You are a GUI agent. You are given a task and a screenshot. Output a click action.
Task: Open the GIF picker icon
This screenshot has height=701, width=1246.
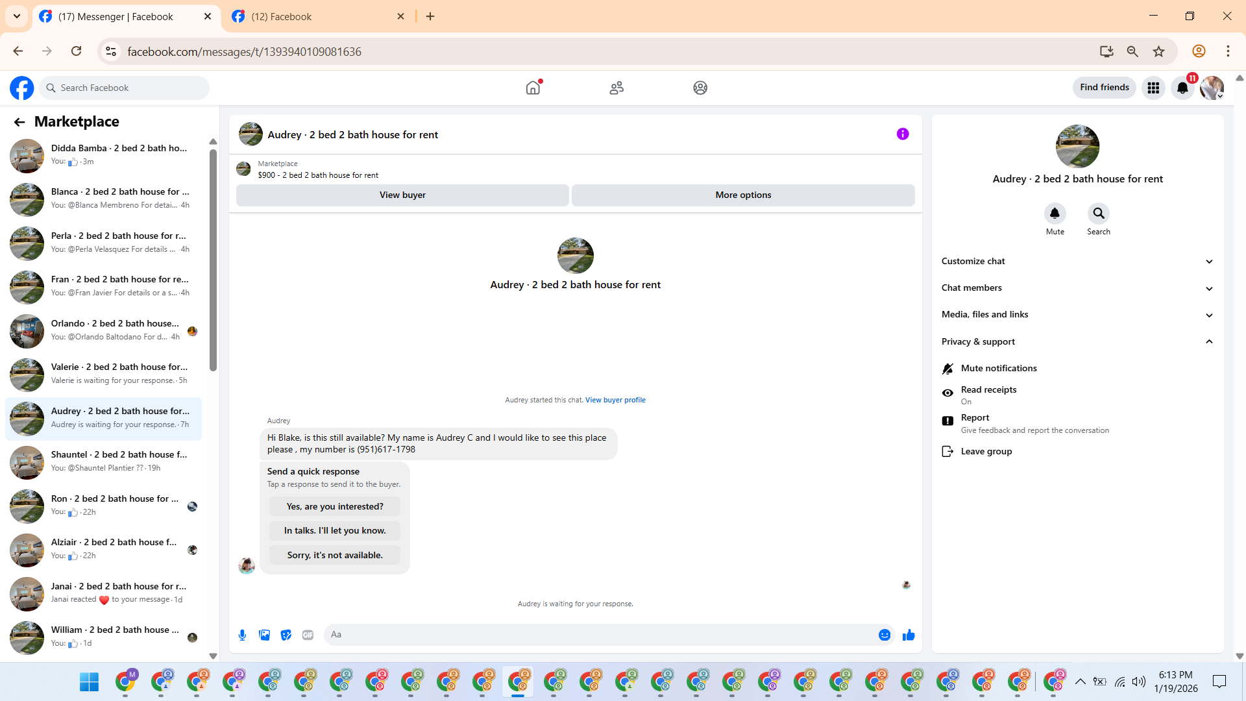click(x=308, y=635)
